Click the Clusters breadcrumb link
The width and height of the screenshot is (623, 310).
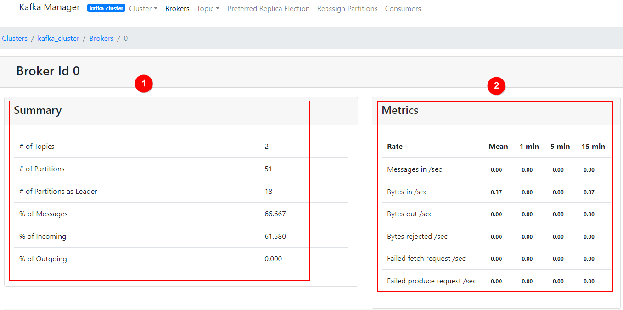[15, 39]
